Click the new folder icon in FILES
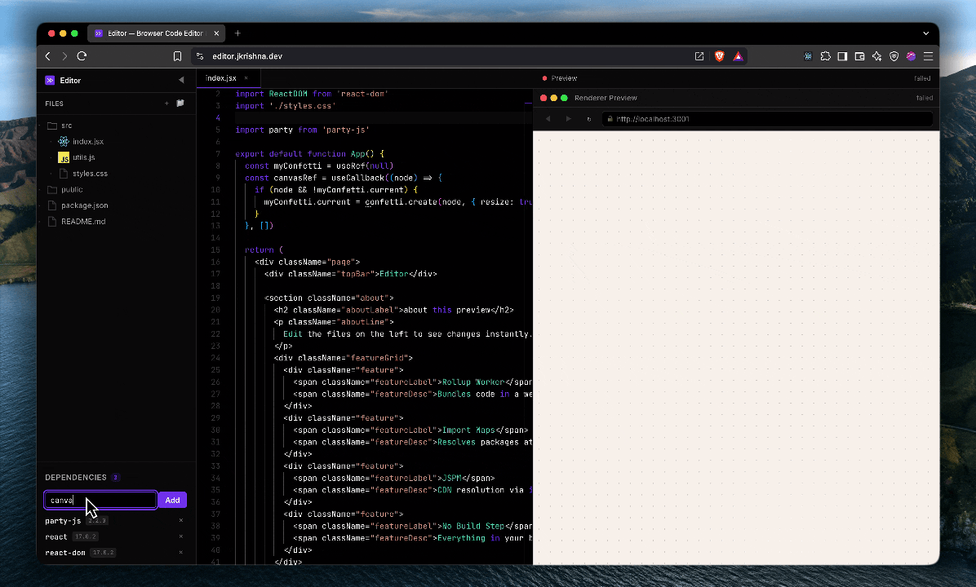The width and height of the screenshot is (976, 587). coord(180,104)
